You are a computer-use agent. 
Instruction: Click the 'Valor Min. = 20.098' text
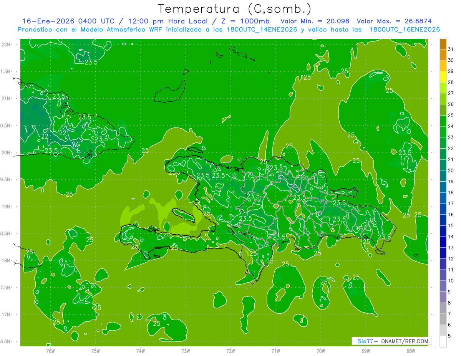(315, 21)
